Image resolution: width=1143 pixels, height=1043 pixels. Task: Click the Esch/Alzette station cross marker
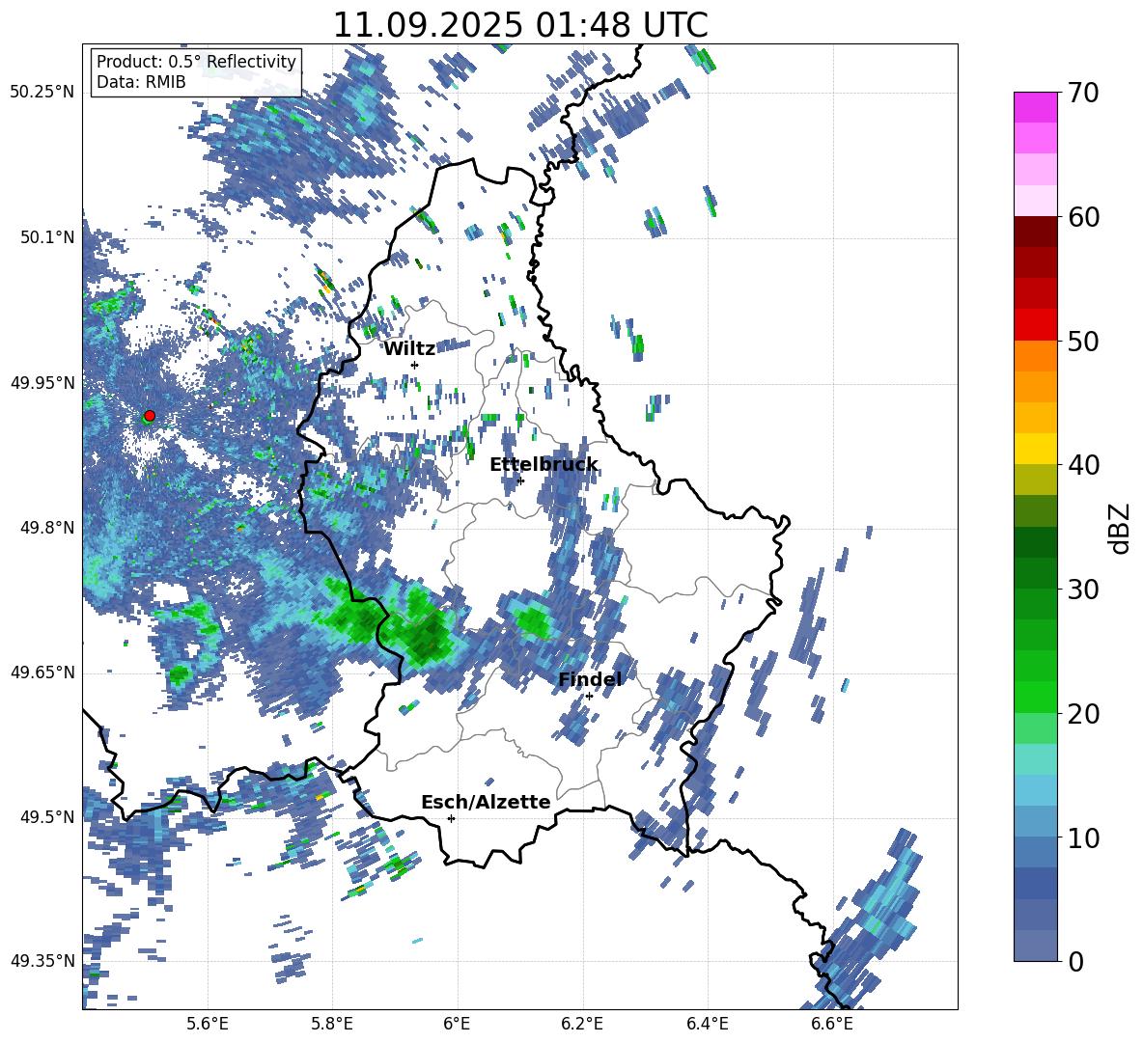point(451,818)
